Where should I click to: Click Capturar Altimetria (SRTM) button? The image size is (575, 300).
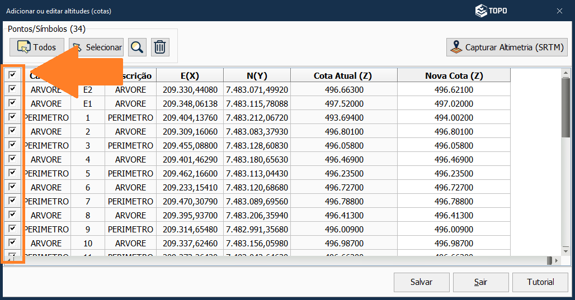click(x=507, y=47)
